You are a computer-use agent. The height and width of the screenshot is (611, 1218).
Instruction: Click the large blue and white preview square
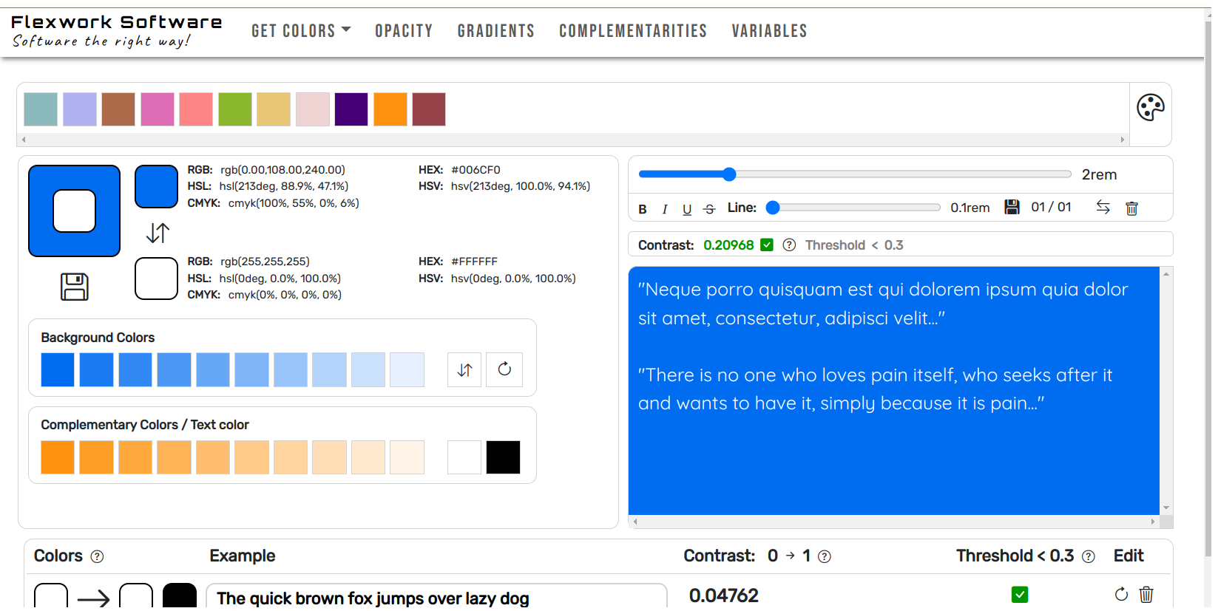pyautogui.click(x=74, y=211)
